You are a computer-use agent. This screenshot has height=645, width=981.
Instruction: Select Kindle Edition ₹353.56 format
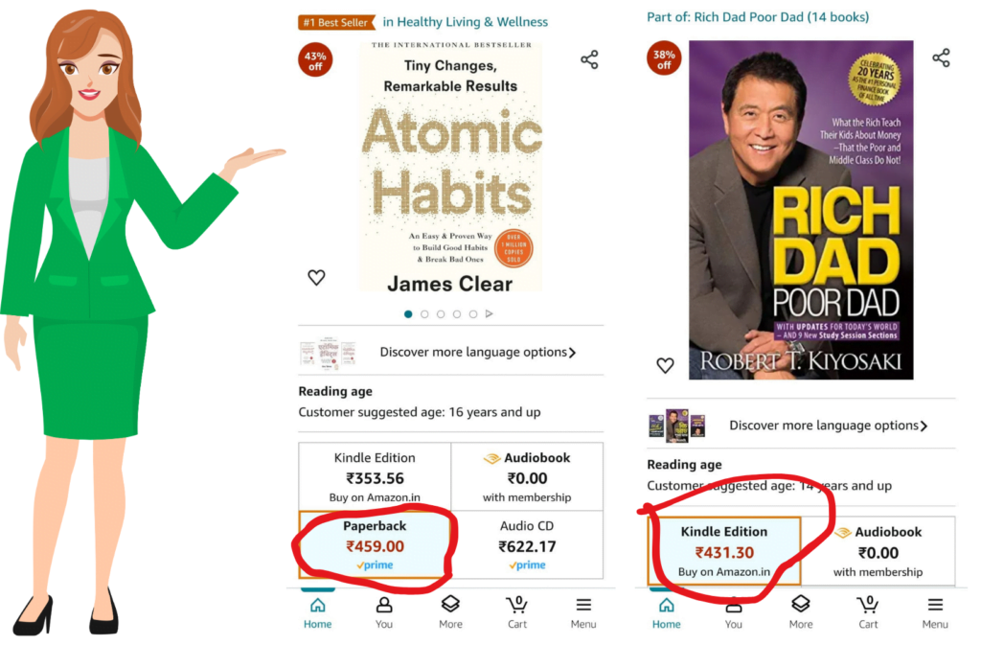[x=375, y=476]
